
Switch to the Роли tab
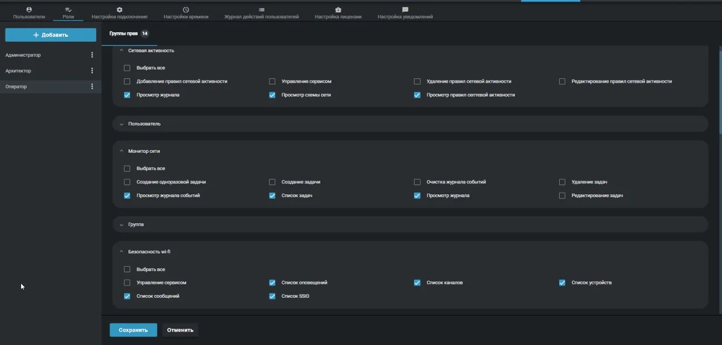[68, 13]
